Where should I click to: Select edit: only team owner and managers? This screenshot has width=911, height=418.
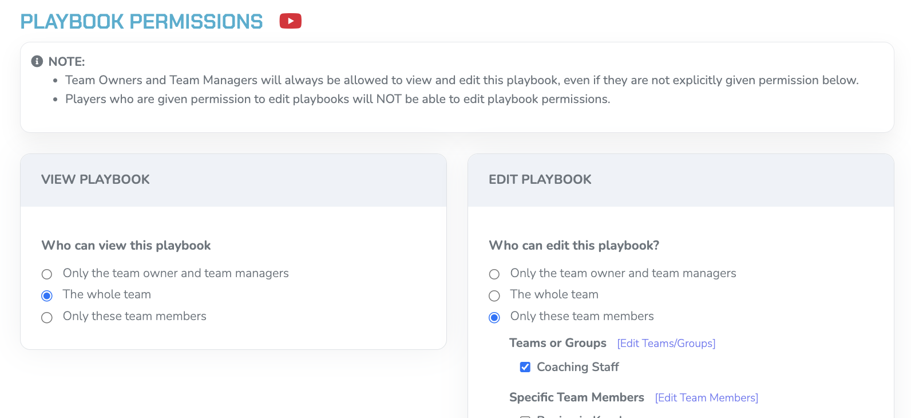click(x=494, y=274)
